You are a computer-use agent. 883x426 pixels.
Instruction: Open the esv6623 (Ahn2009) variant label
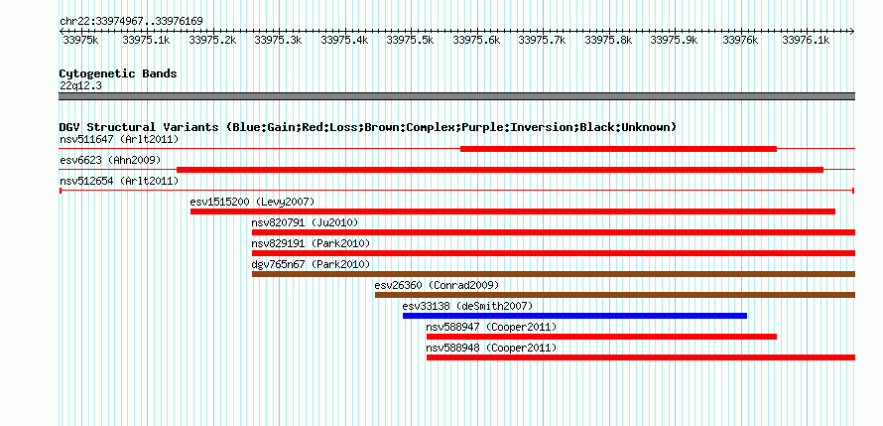110,160
